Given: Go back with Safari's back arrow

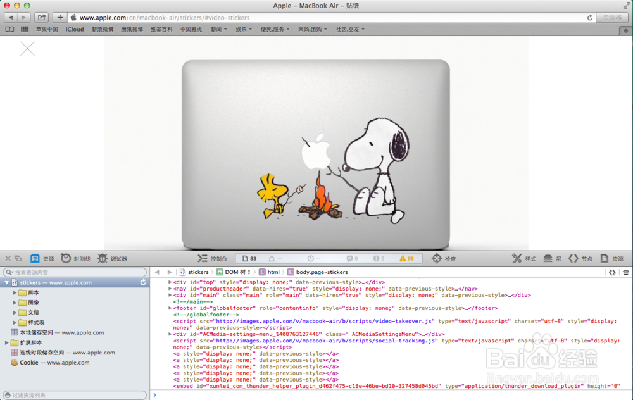Looking at the screenshot, I should (11, 17).
